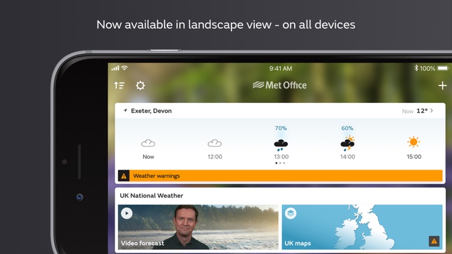
Task: Tap the cellular signal bars
Action: 115,68
